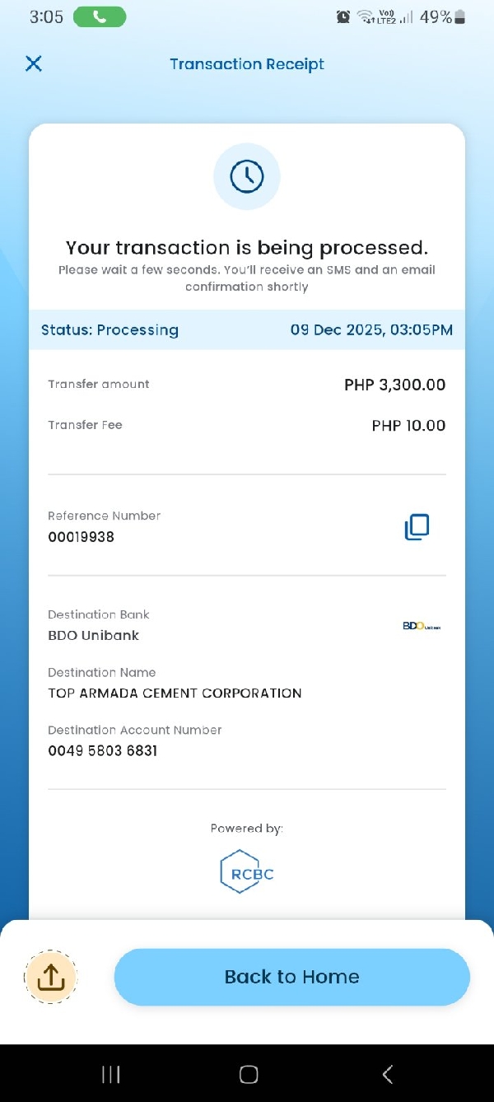
Task: Copy the reference number using copy icon
Action: 417,527
